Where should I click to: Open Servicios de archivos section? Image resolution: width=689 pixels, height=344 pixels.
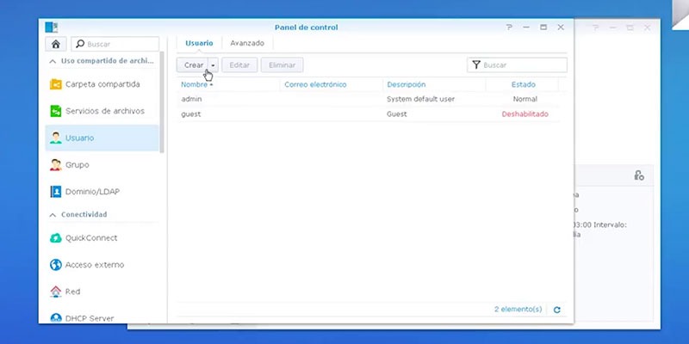[x=102, y=111]
